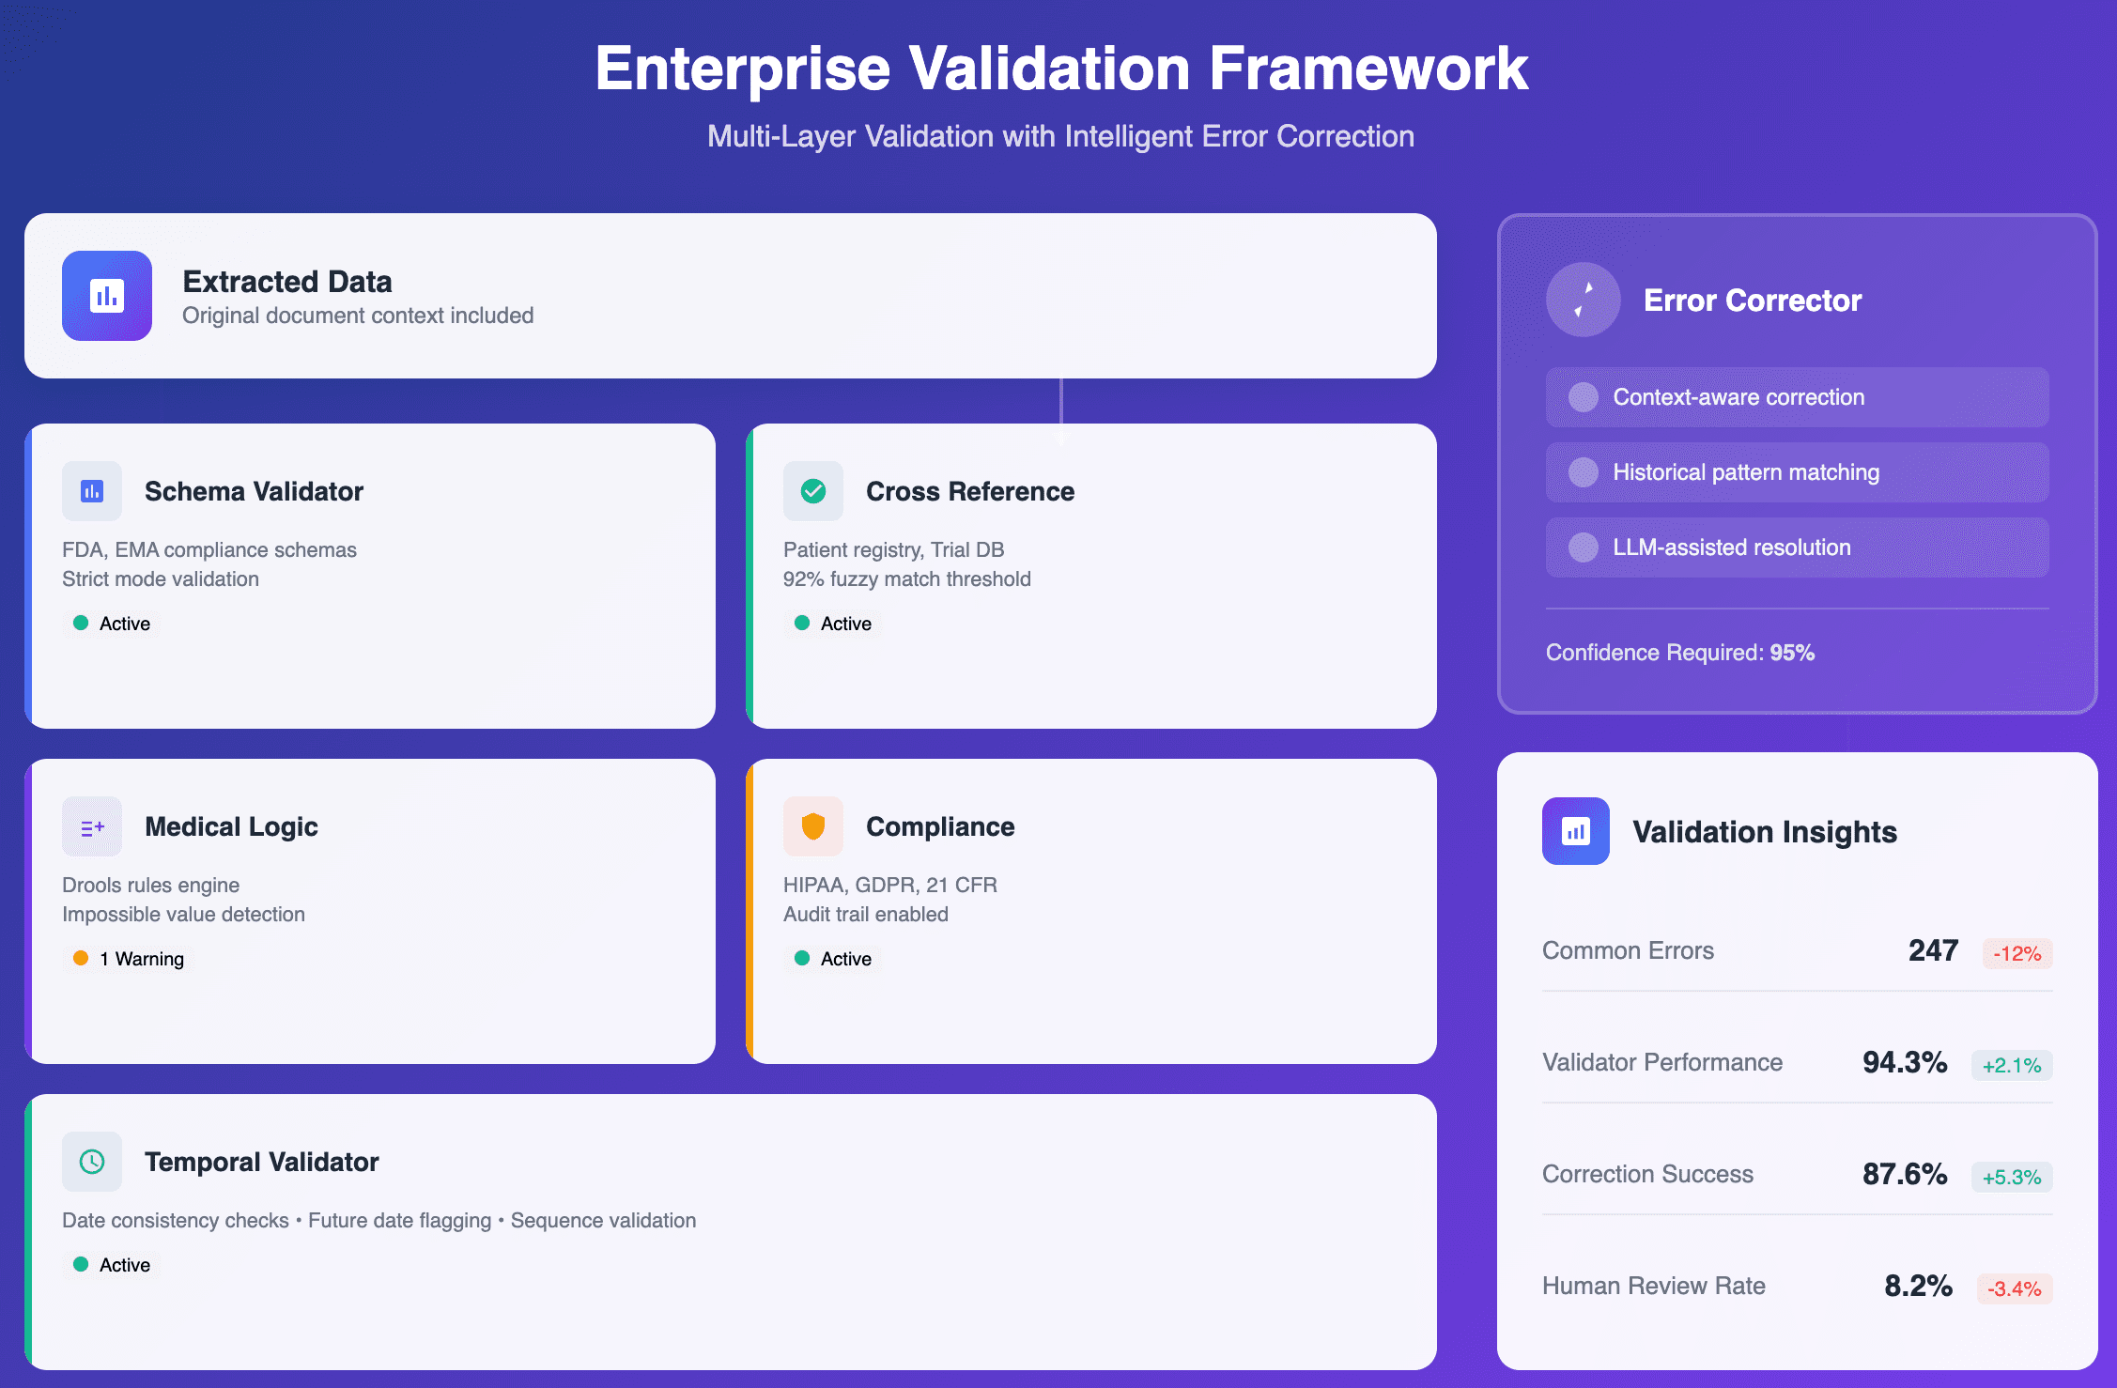Click the Cross Reference checkmark icon
Screen dimensions: 2117x1388
pyautogui.click(x=813, y=491)
